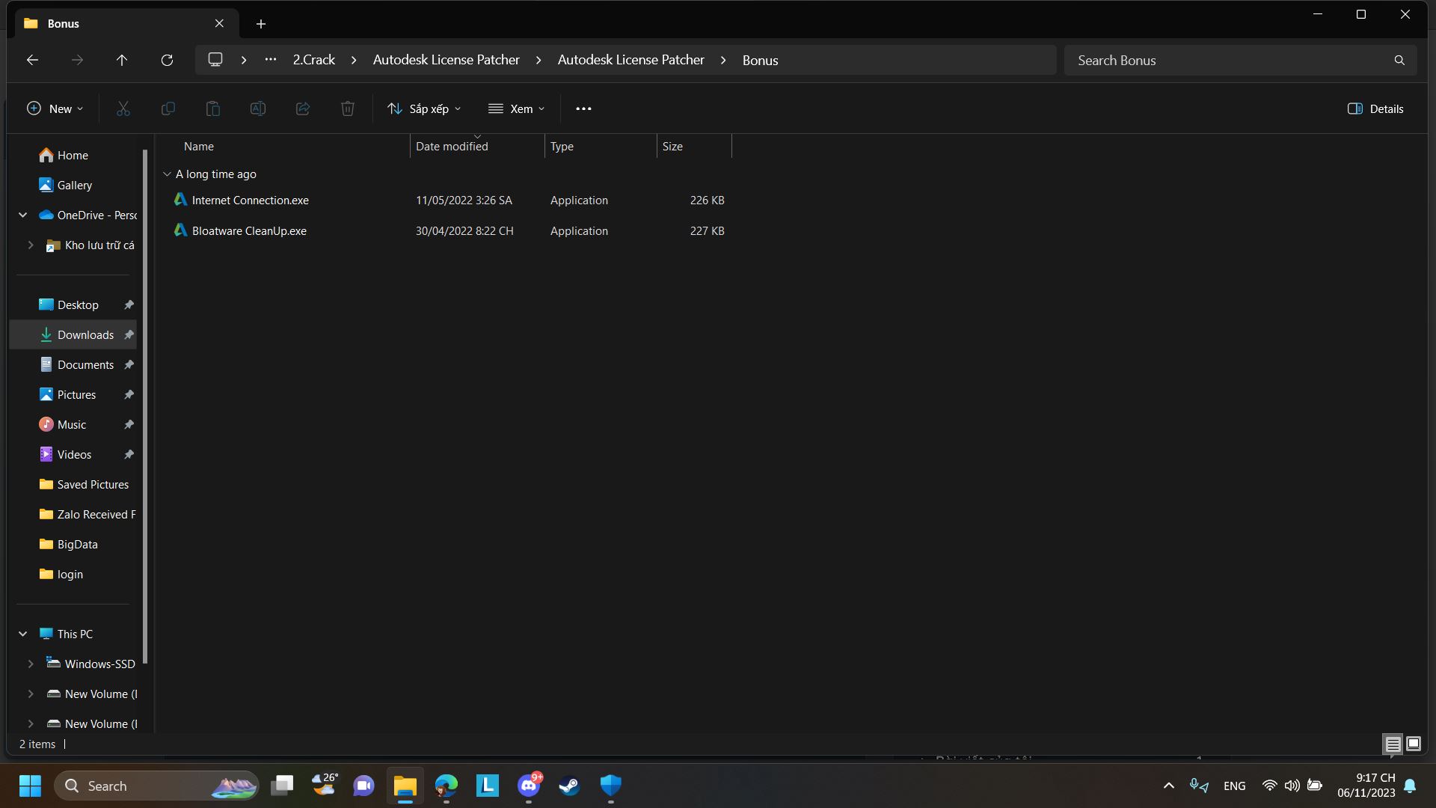The height and width of the screenshot is (808, 1436).
Task: Open the See more three-dots menu
Action: pyautogui.click(x=583, y=108)
